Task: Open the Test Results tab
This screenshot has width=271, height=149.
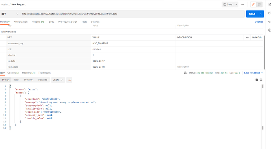Action: coord(44,73)
